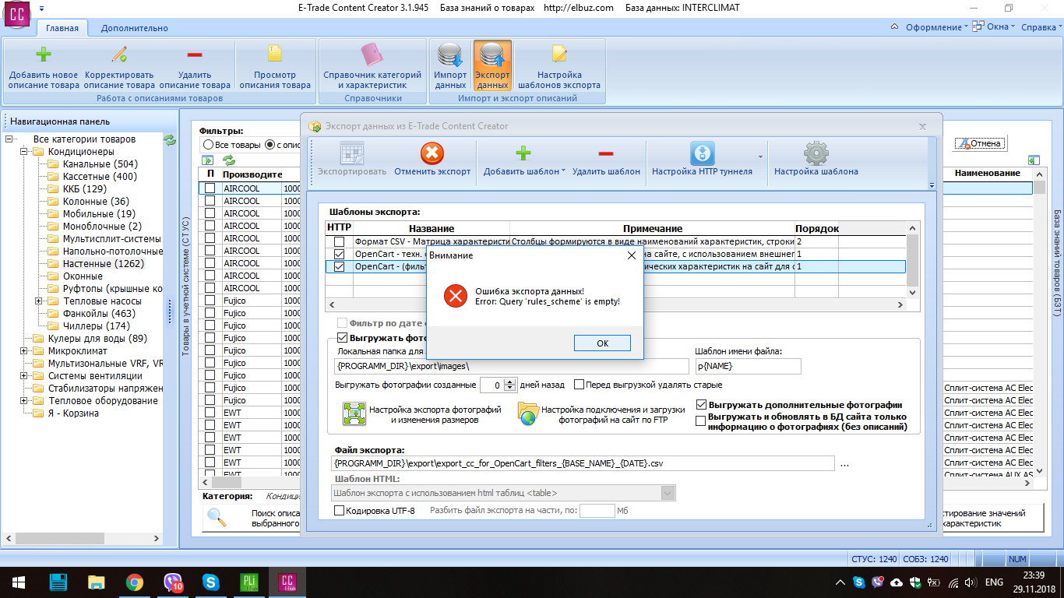Collapse Кондиционеры tree node
Viewport: 1064px width, 598px height.
pos(24,152)
